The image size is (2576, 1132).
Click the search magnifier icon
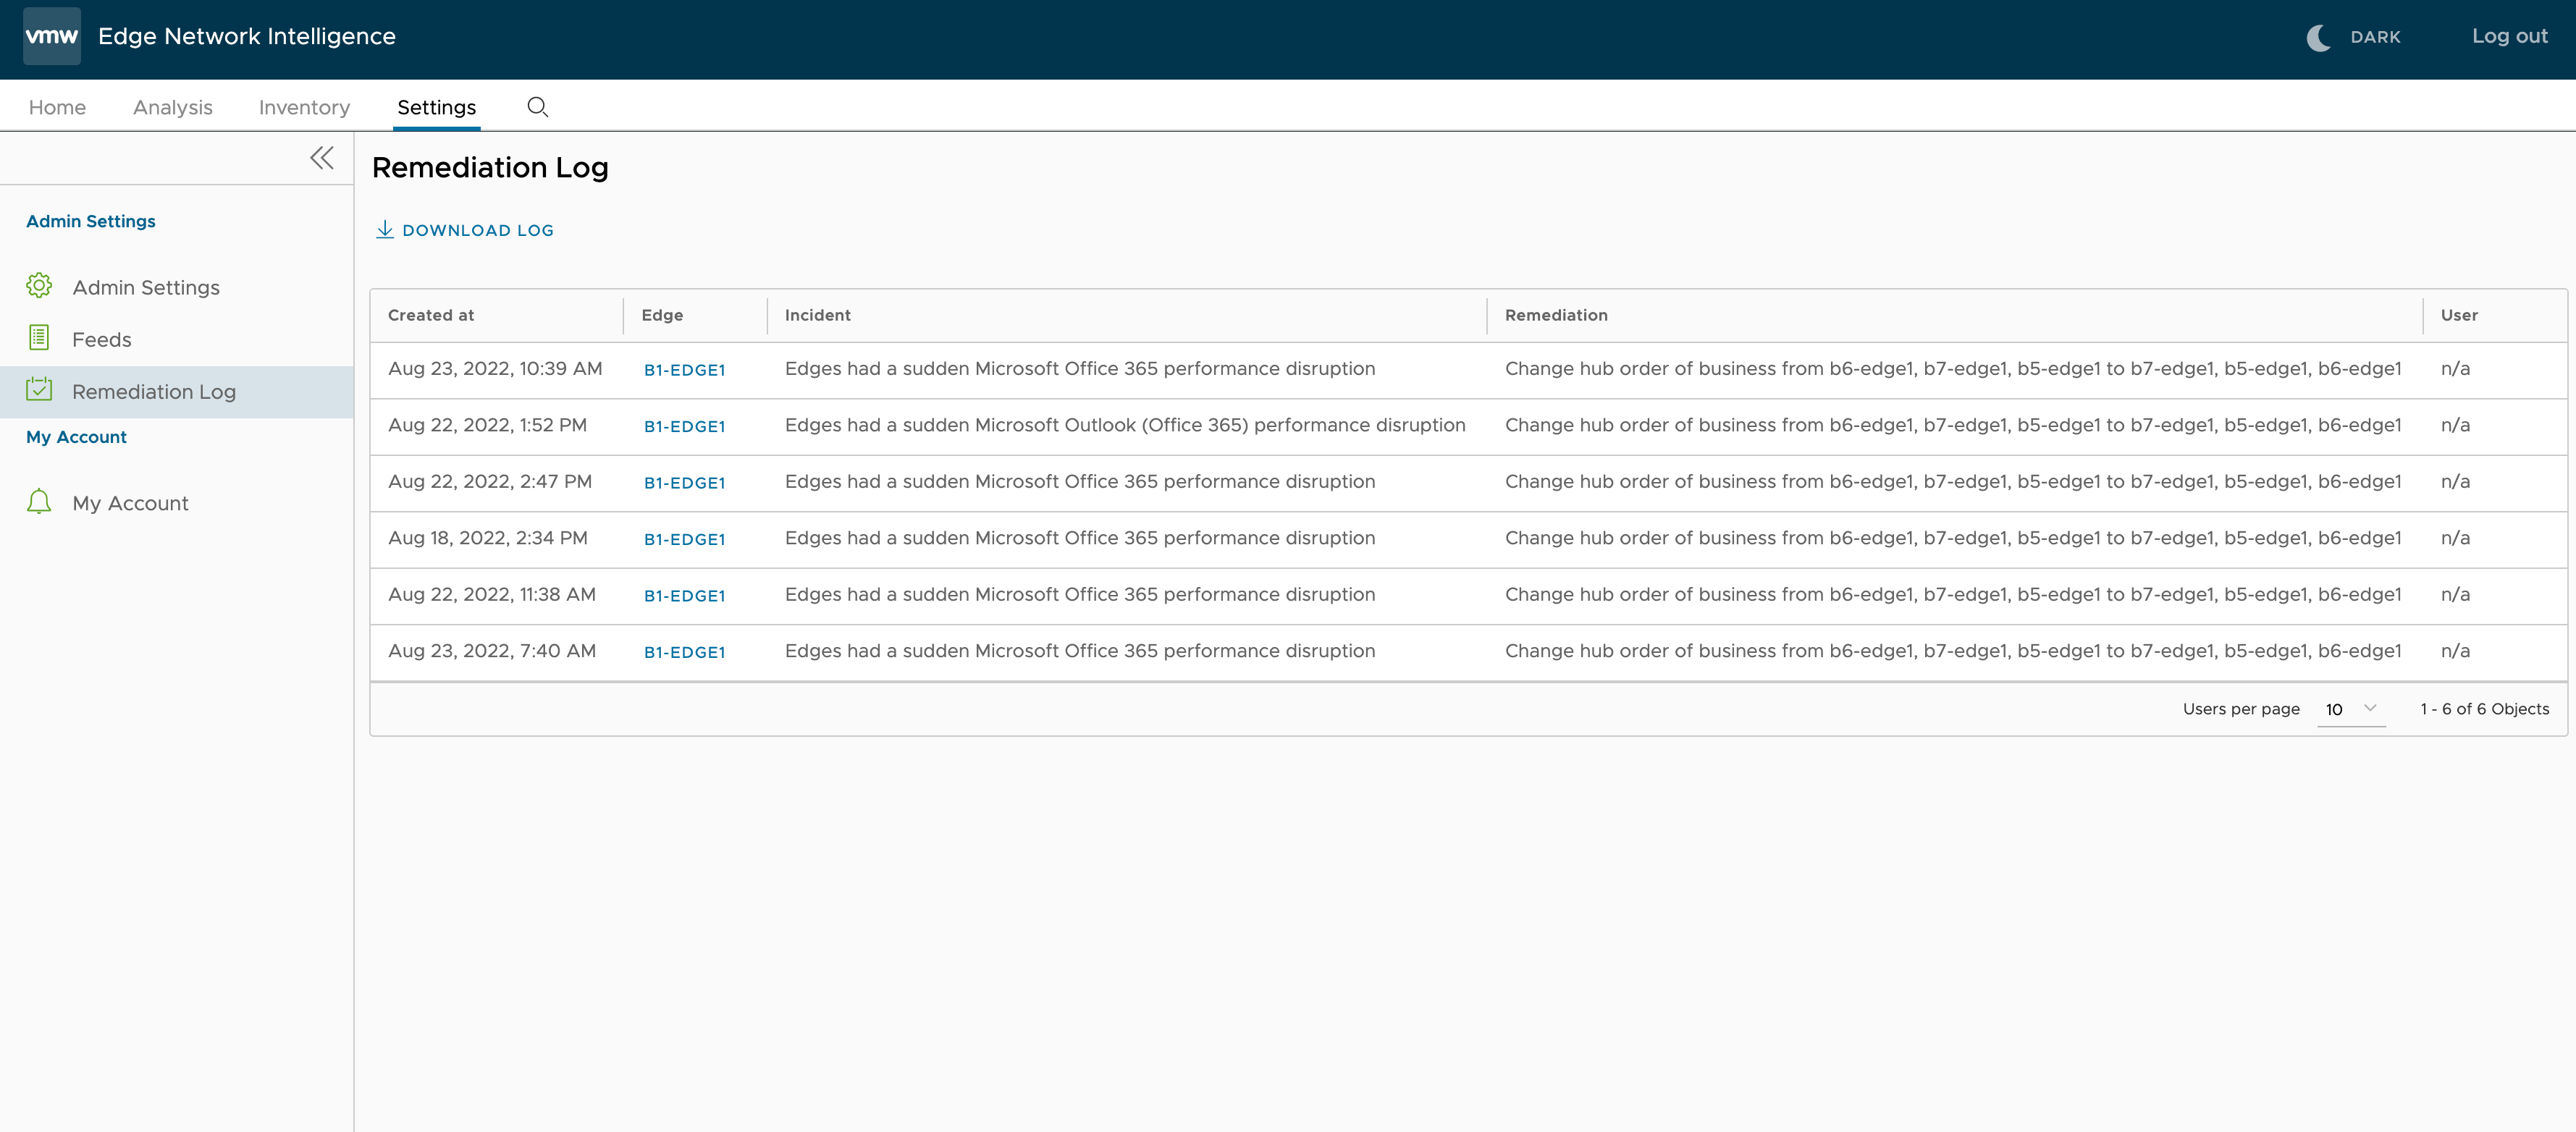coord(537,107)
